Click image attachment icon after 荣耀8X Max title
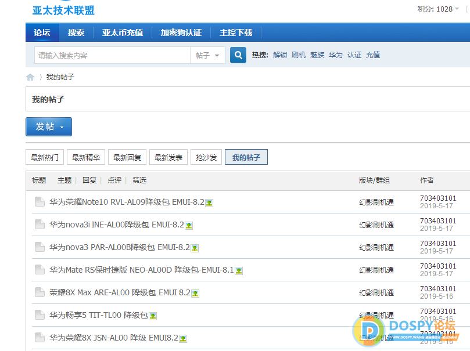Viewport: 470px width, 351px height. click(x=195, y=293)
